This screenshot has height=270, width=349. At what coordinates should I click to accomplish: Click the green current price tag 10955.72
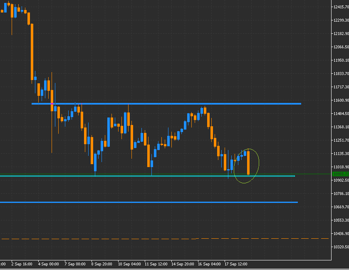tap(341, 174)
